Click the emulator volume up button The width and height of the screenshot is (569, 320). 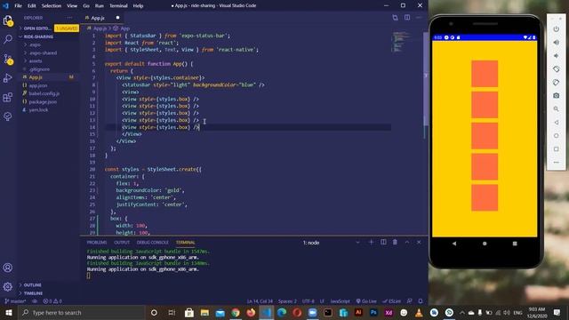click(556, 43)
